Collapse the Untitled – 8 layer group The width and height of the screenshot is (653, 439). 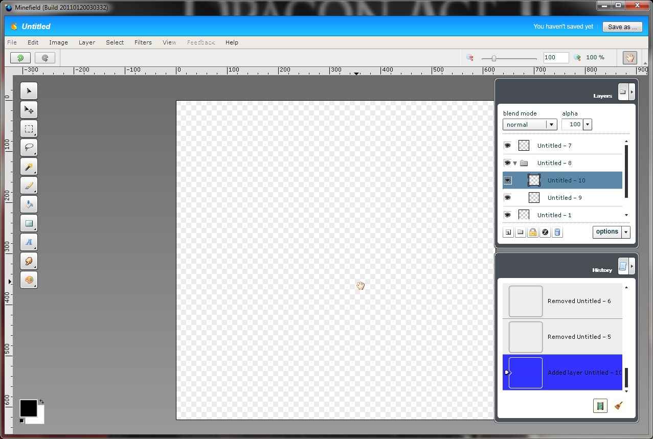[515, 163]
